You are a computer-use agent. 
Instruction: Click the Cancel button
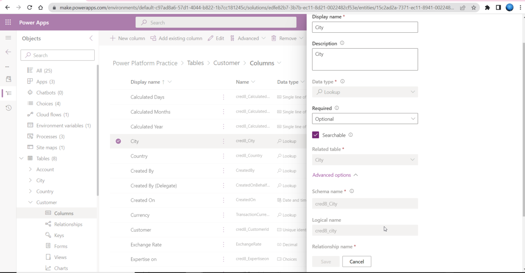(356, 262)
